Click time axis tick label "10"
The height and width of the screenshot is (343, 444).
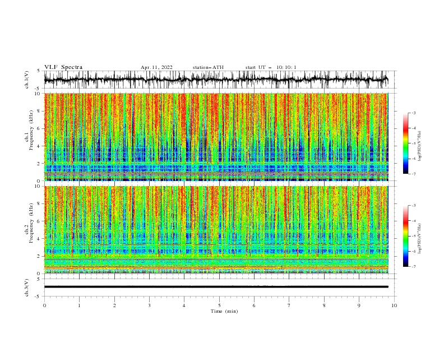click(394, 305)
